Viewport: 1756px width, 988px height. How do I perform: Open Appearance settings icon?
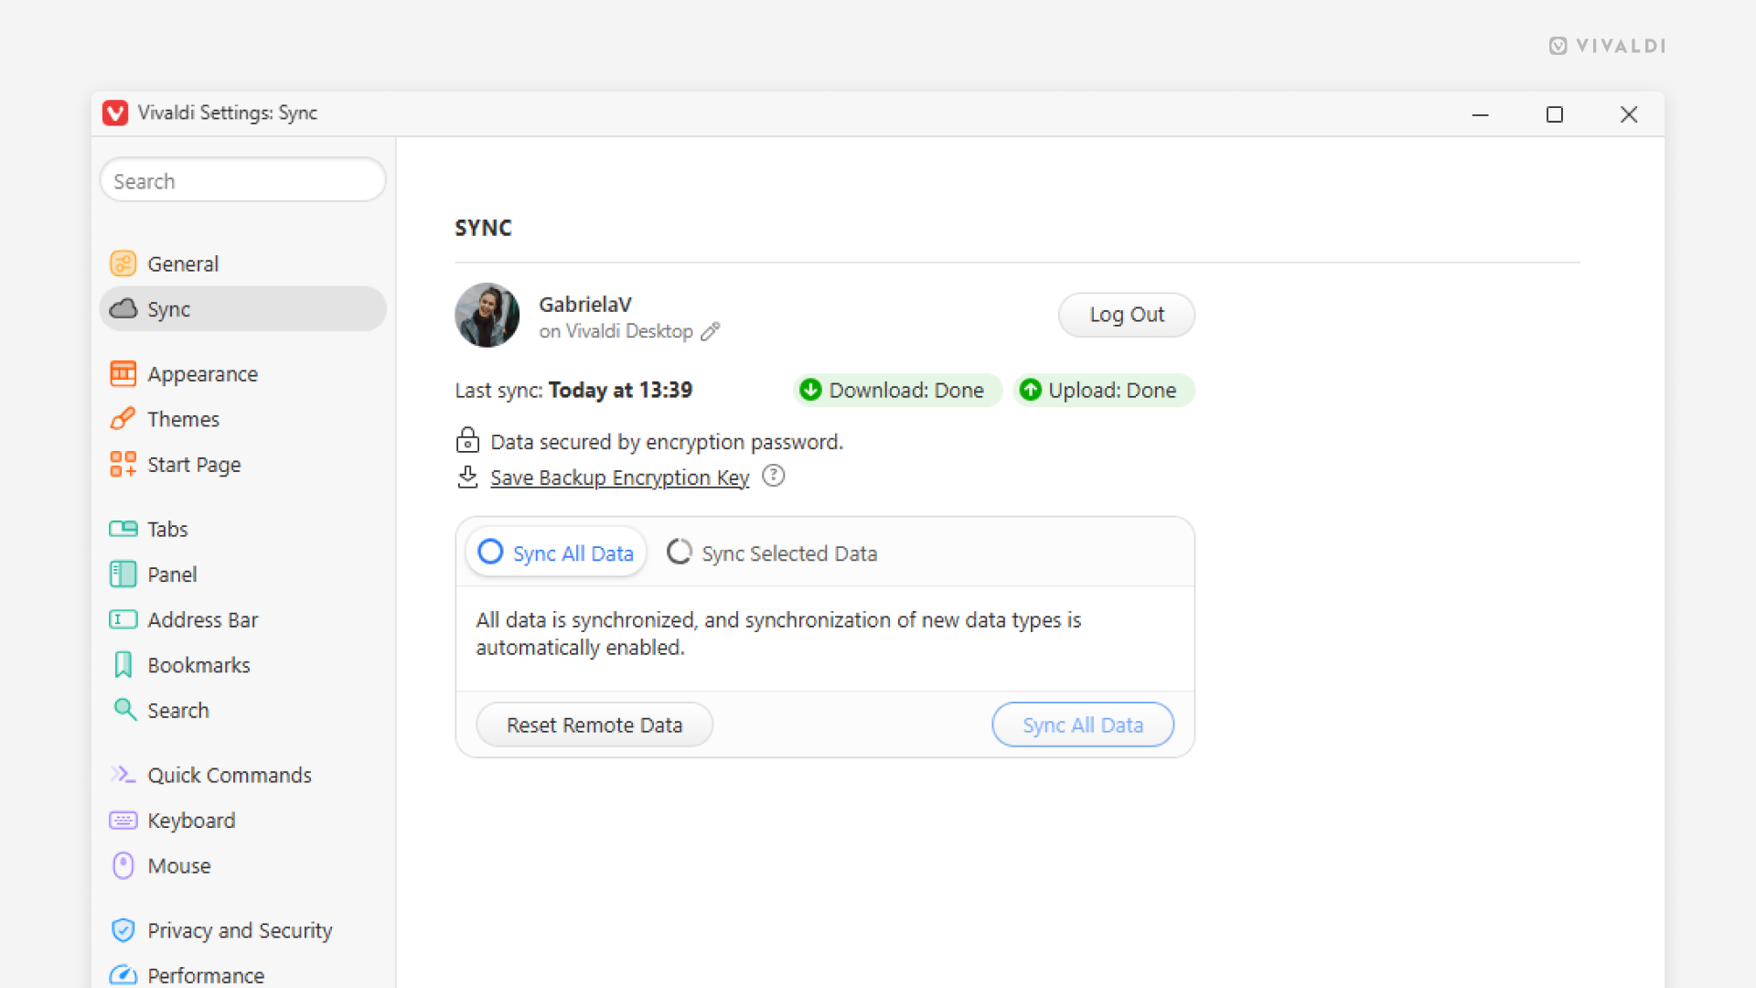123,374
